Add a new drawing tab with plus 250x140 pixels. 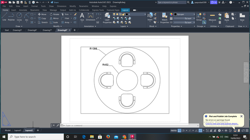pos(74,30)
